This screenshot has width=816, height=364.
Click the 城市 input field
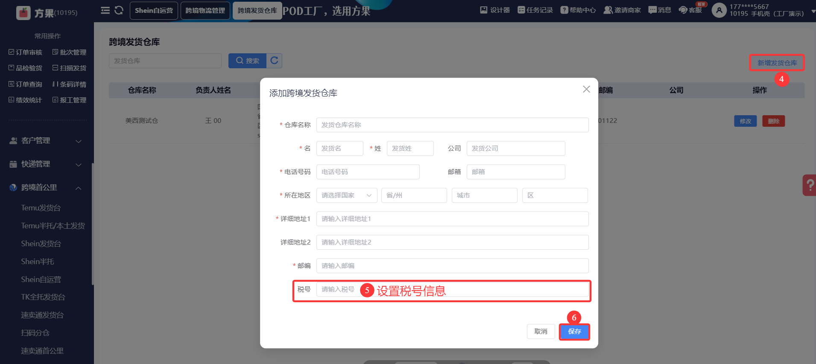point(485,195)
